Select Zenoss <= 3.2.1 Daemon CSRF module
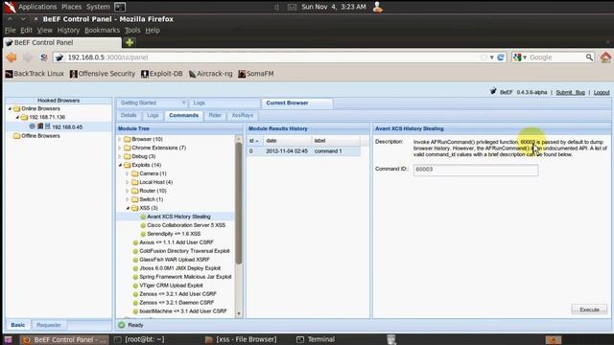Viewport: 614px width, 345px height. [x=177, y=303]
